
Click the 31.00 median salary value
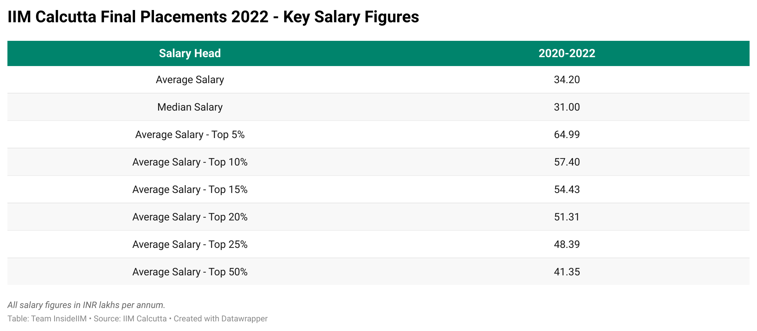(x=567, y=107)
